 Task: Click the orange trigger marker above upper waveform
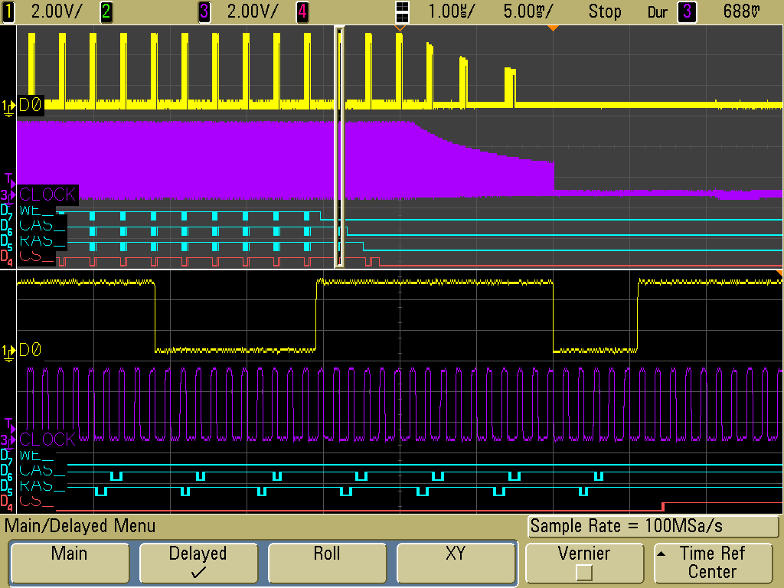pyautogui.click(x=553, y=28)
